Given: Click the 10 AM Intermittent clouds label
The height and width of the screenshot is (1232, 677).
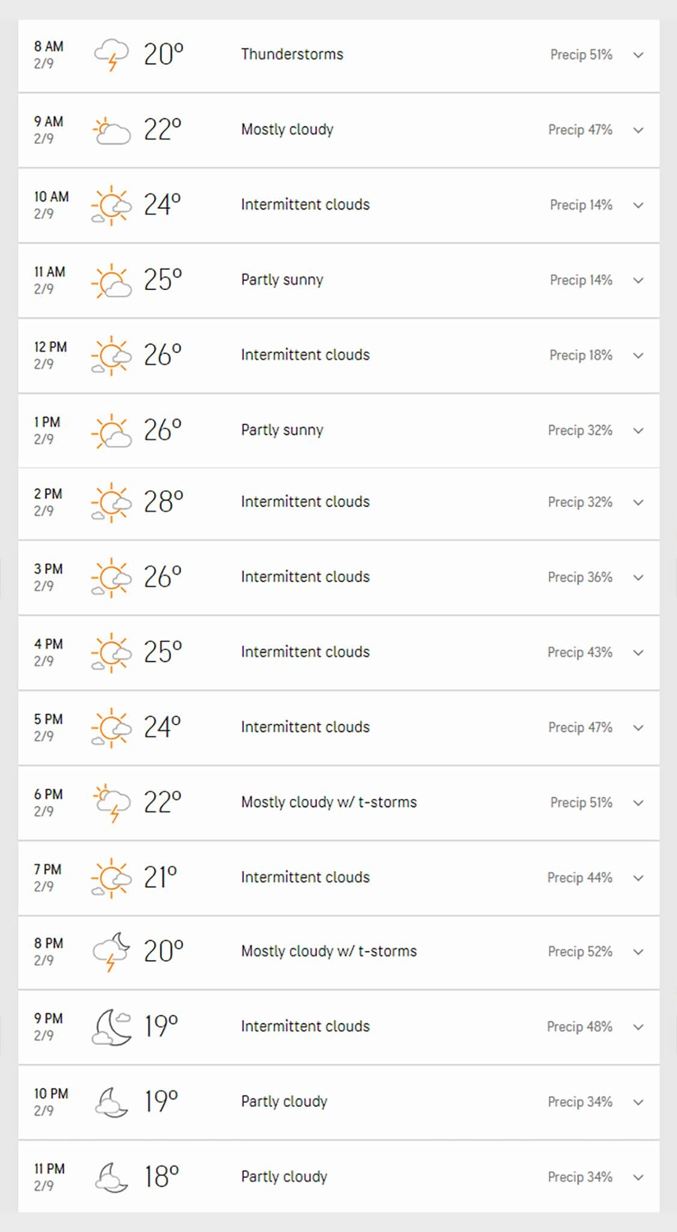Looking at the screenshot, I should coord(305,205).
